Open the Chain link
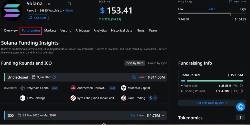 point(69,10)
